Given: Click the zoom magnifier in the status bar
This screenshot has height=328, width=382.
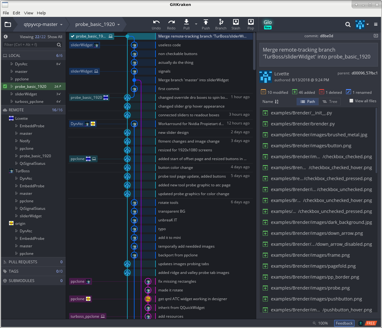Looking at the screenshot, I should (314, 323).
